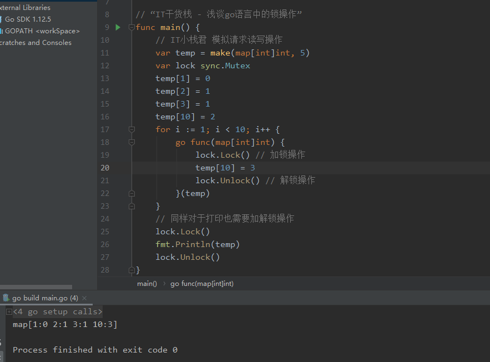Image resolution: width=490 pixels, height=362 pixels.
Task: Click 'lock.Lock()' on line 25
Action: coord(183,232)
